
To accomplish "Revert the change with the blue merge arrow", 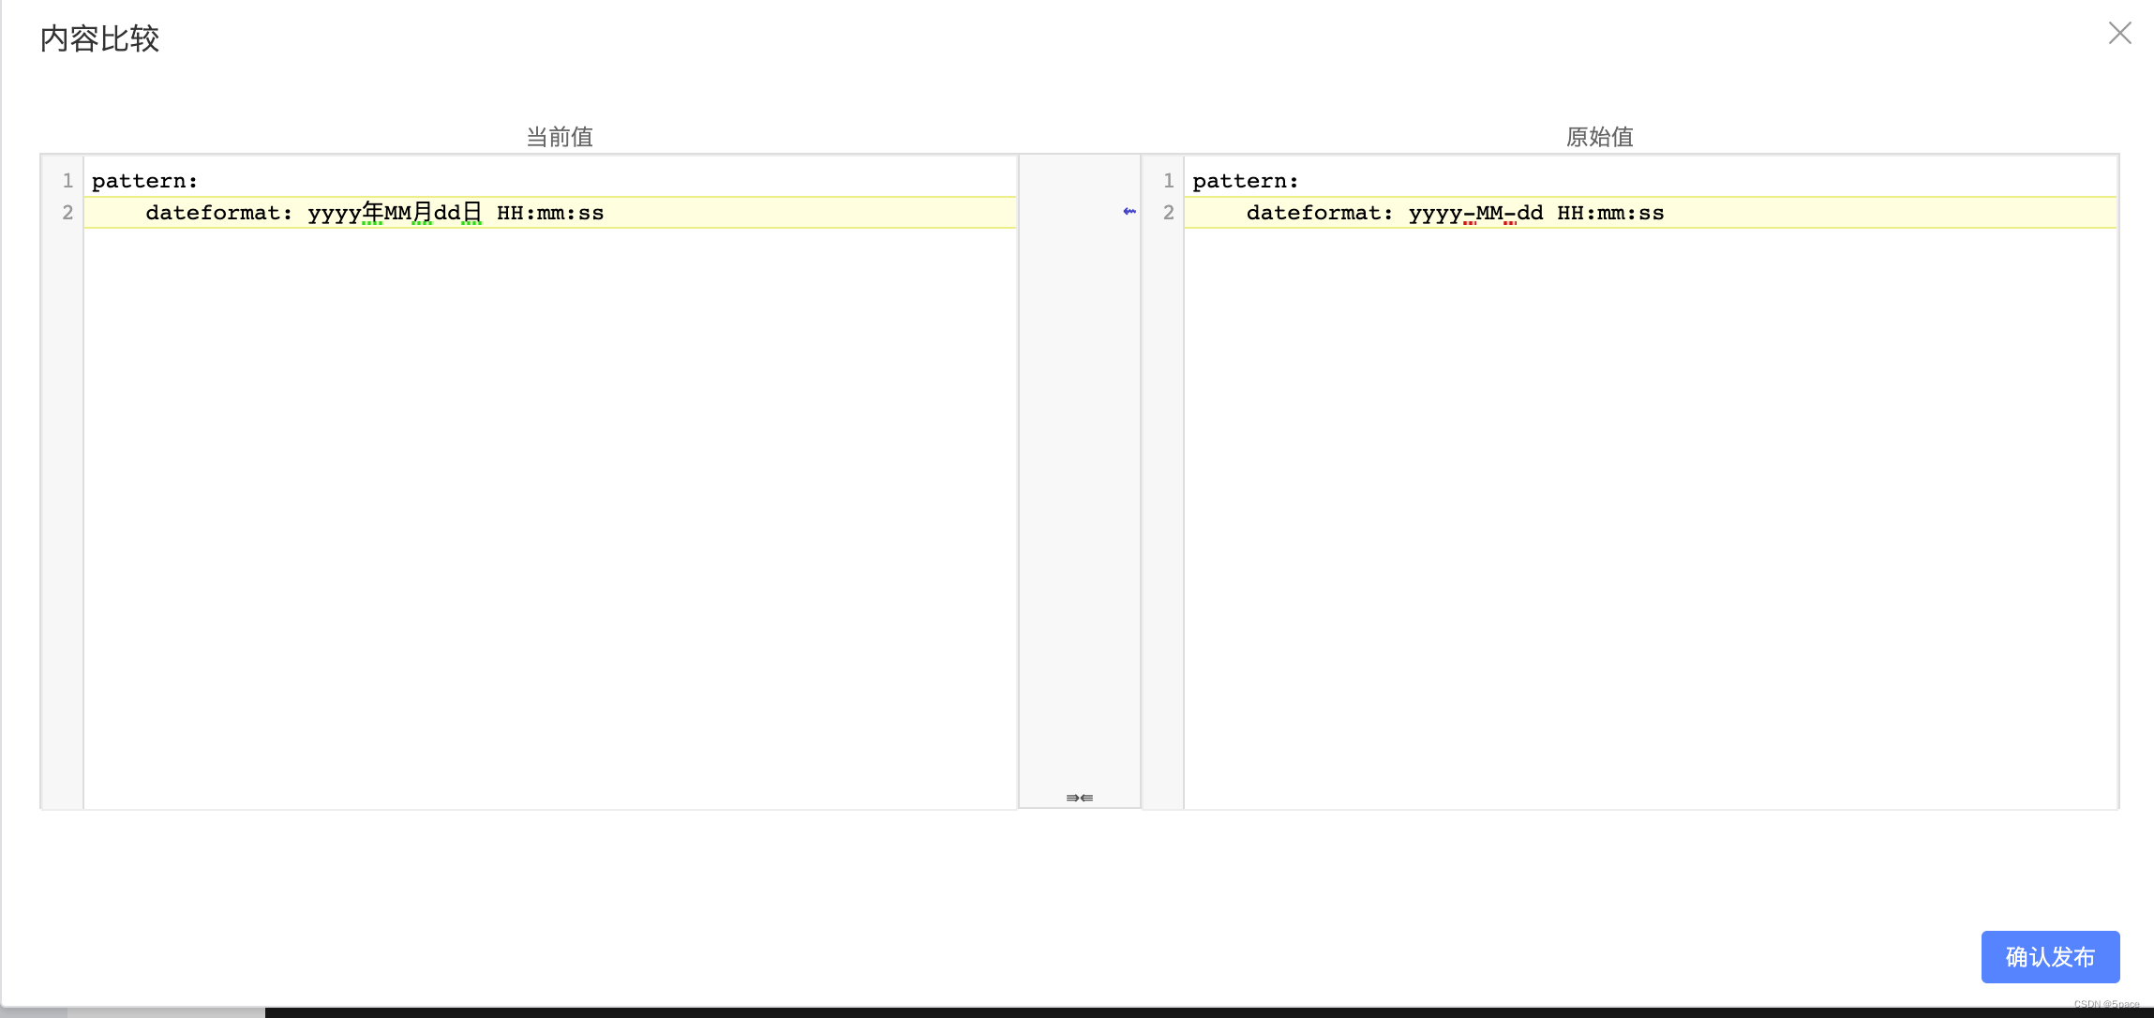I will tap(1129, 212).
